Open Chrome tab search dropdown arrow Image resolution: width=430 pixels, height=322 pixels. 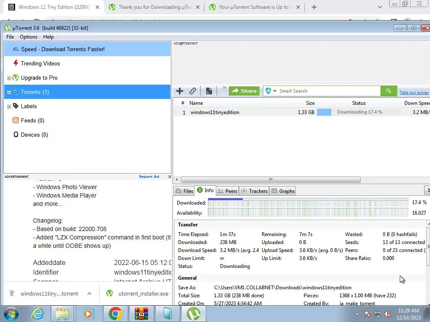click(x=380, y=8)
